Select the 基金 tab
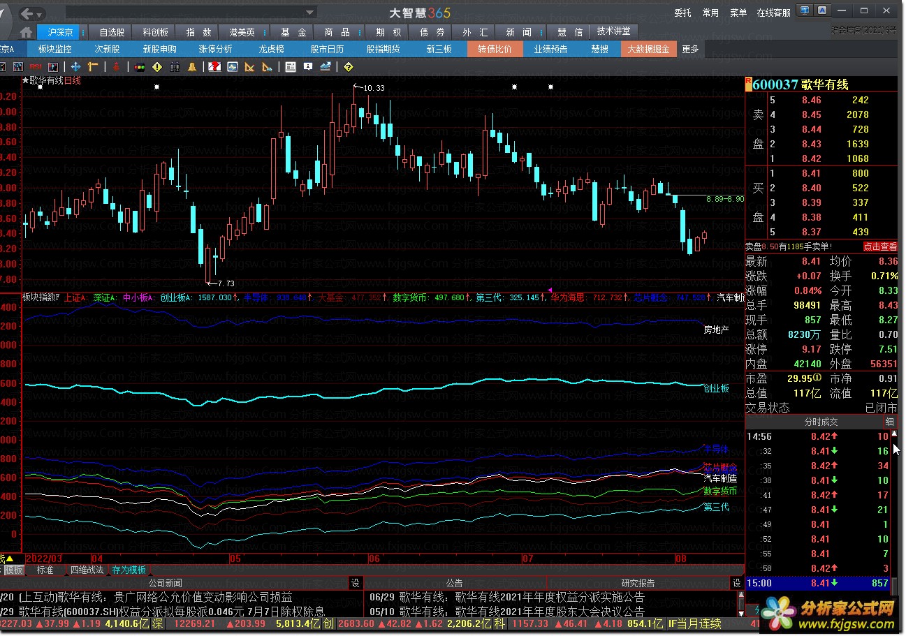906x636 pixels. 293,32
